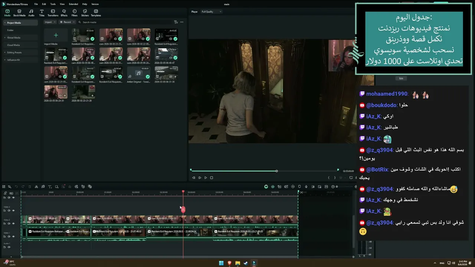Open the Windows Start menu
Screen dimensions: 475x267
(x=221, y=263)
